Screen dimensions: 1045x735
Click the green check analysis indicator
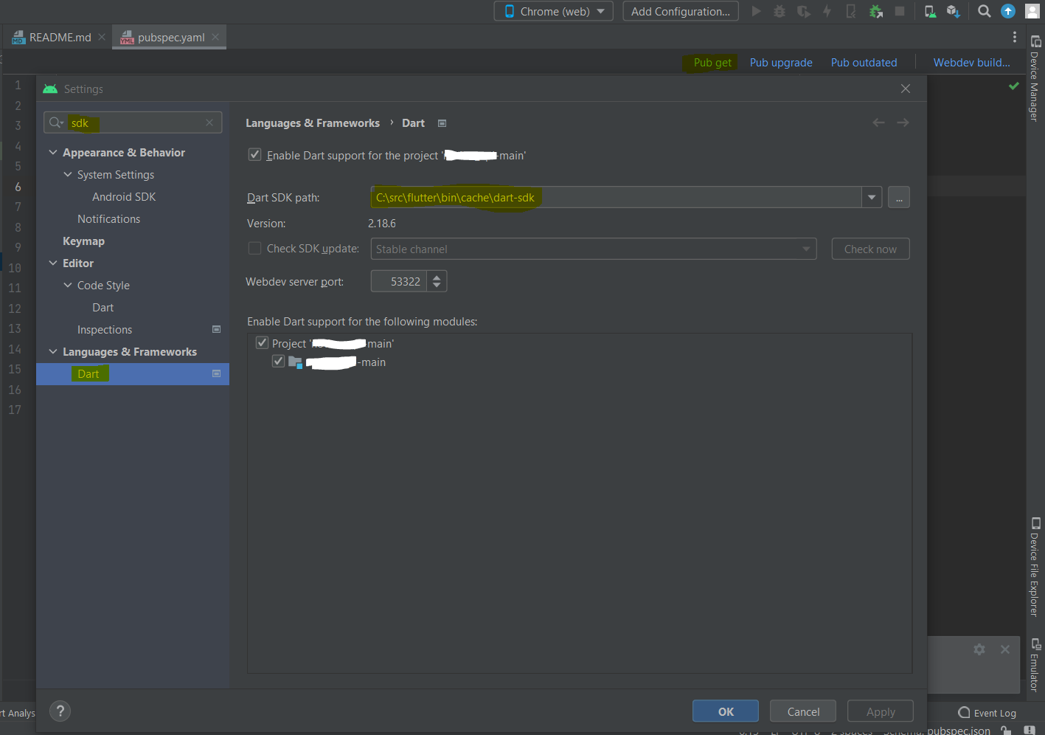pos(1014,86)
